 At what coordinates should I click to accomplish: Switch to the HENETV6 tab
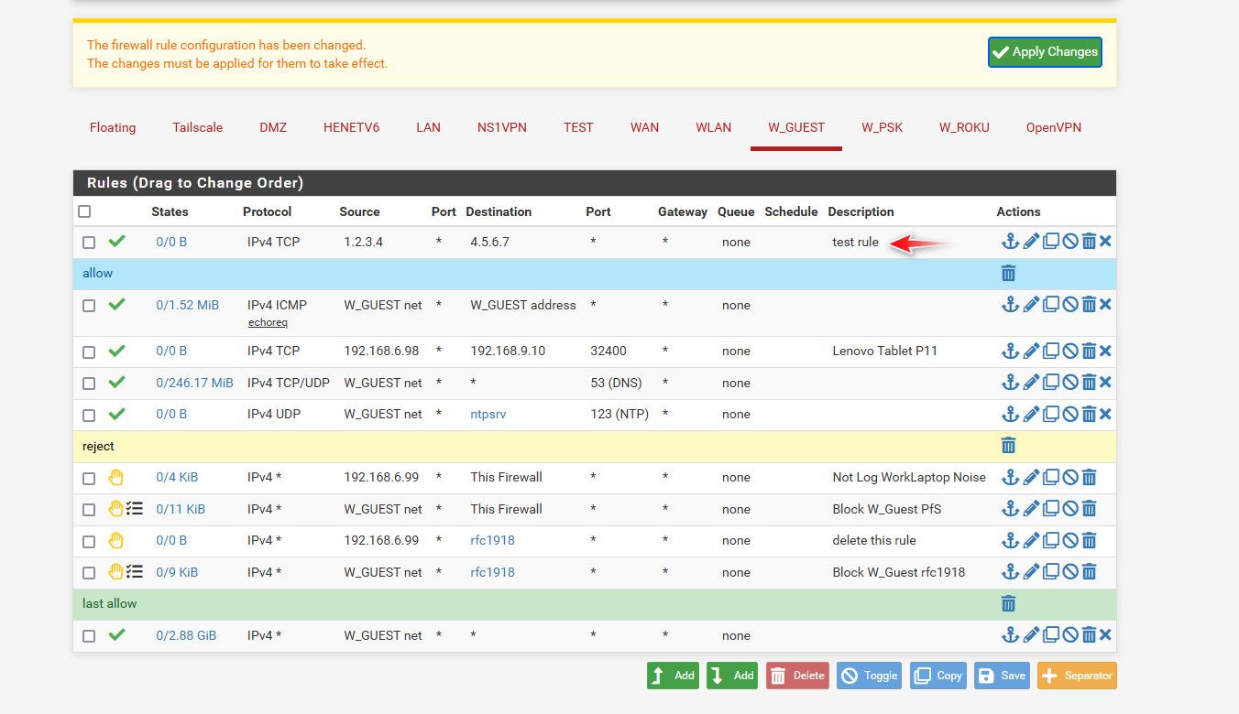351,127
